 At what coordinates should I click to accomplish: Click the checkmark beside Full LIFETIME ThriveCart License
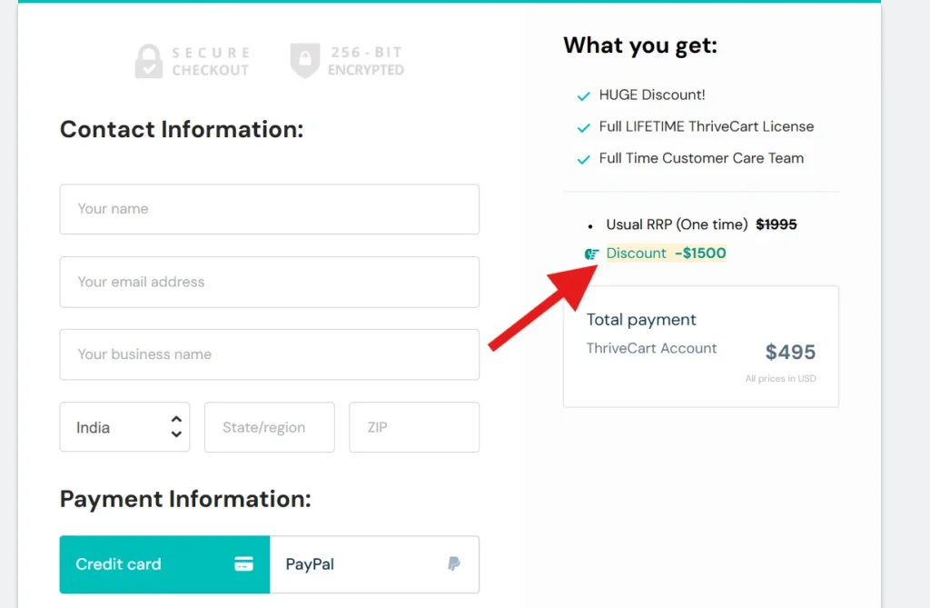tap(582, 126)
